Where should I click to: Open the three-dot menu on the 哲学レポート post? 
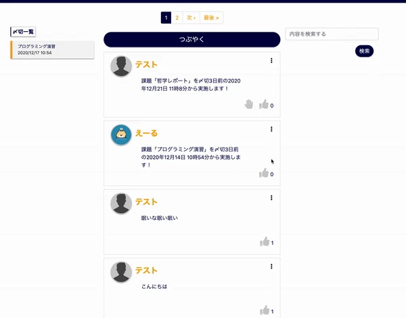271,60
